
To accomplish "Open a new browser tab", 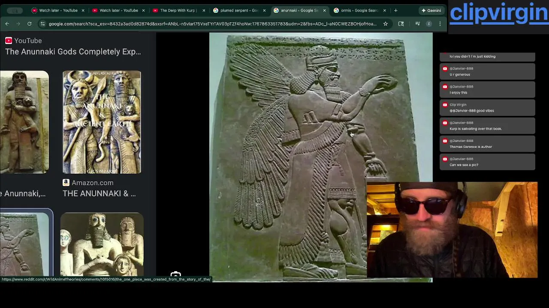I will (x=395, y=10).
